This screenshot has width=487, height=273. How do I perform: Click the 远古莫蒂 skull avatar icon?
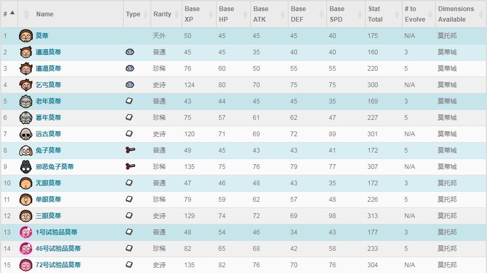(x=26, y=134)
